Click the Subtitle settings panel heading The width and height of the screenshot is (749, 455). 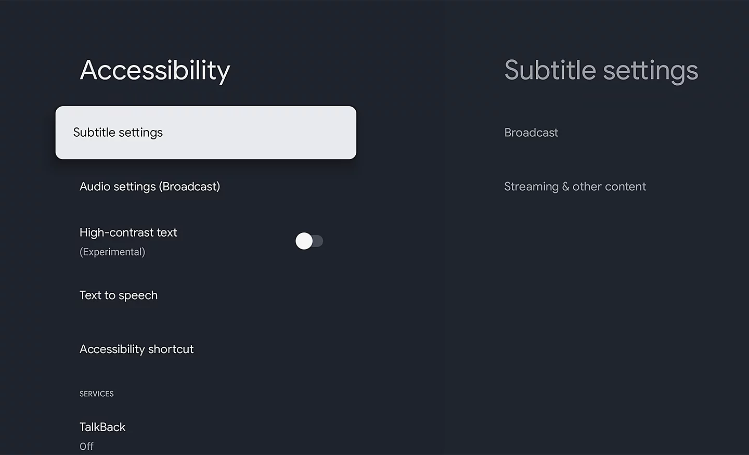tap(601, 70)
